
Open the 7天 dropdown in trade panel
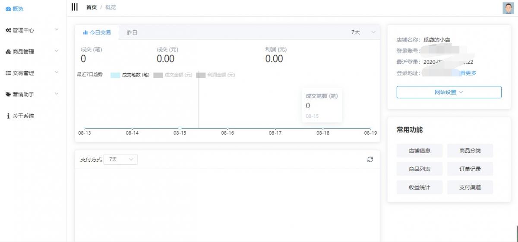363,32
